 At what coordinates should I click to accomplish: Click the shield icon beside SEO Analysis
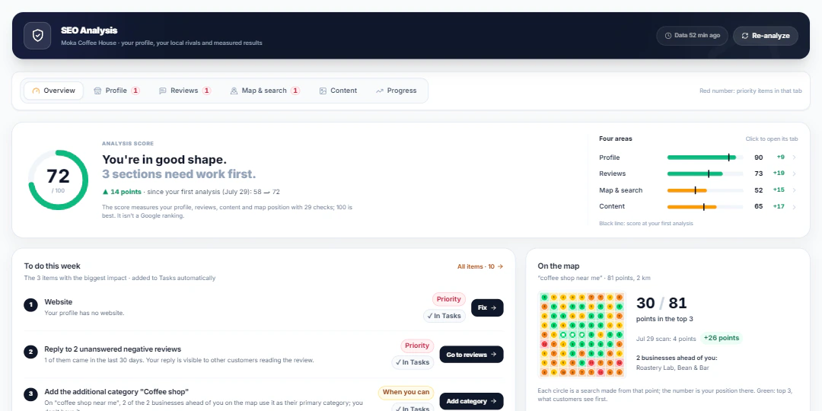point(37,36)
